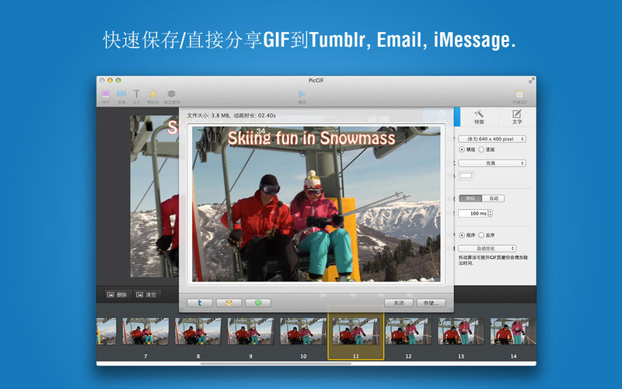Open the 文字 (Text) tab
The width and height of the screenshot is (622, 389).
pos(516,117)
